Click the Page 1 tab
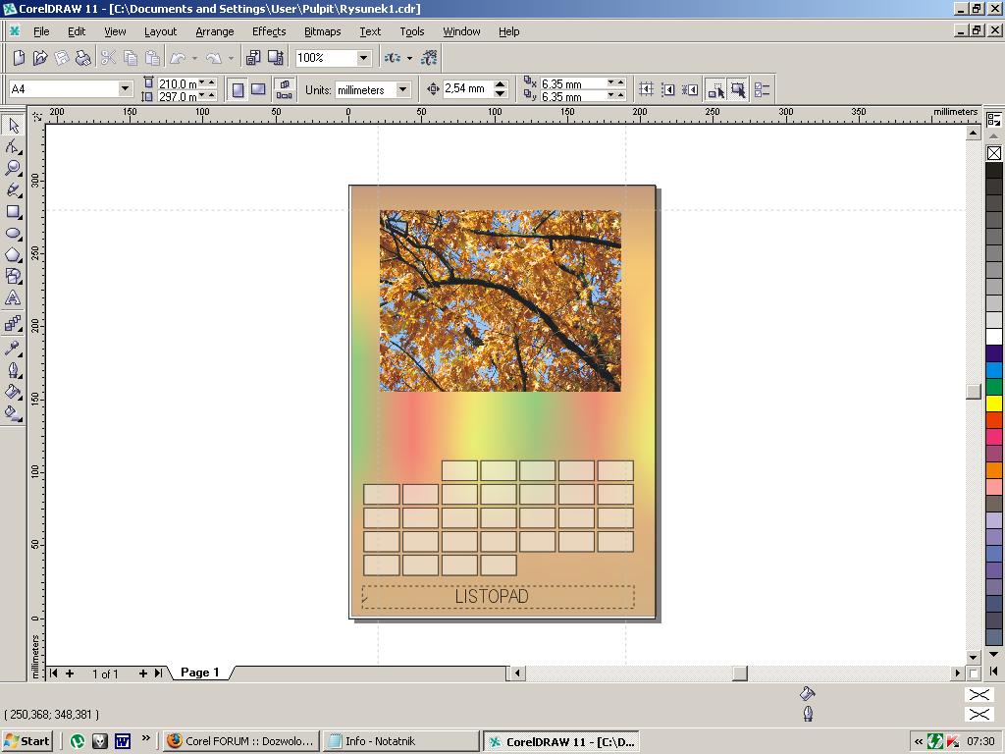 tap(199, 673)
